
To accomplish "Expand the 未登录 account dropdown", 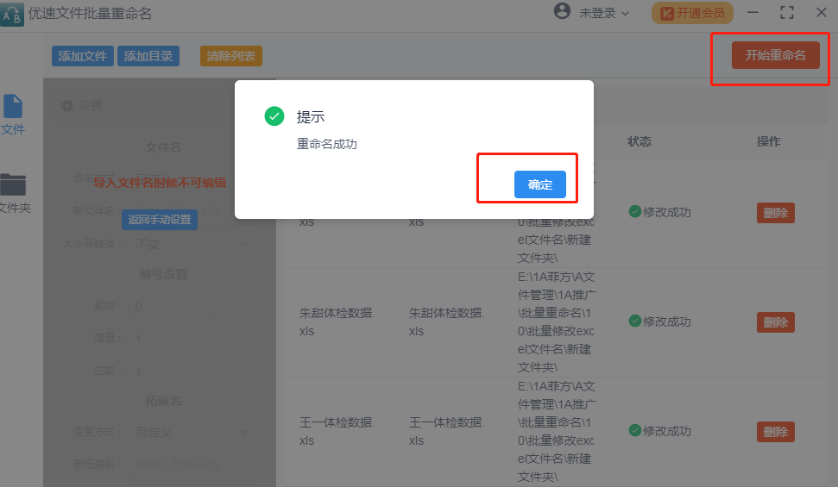I will 604,13.
